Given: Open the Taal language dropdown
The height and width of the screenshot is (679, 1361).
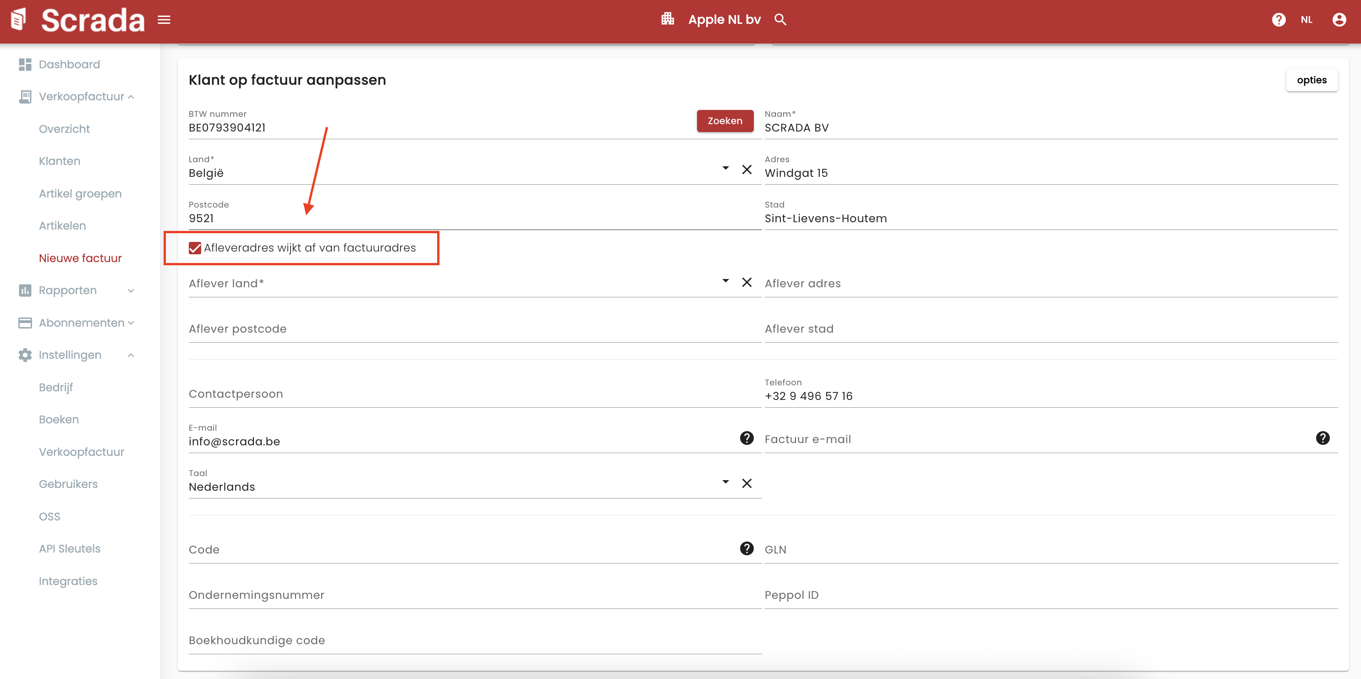Looking at the screenshot, I should (x=725, y=482).
